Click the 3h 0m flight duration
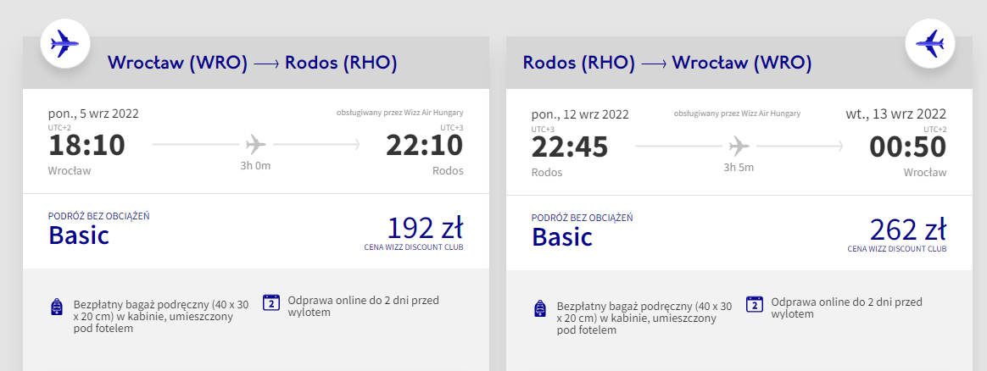 click(256, 166)
